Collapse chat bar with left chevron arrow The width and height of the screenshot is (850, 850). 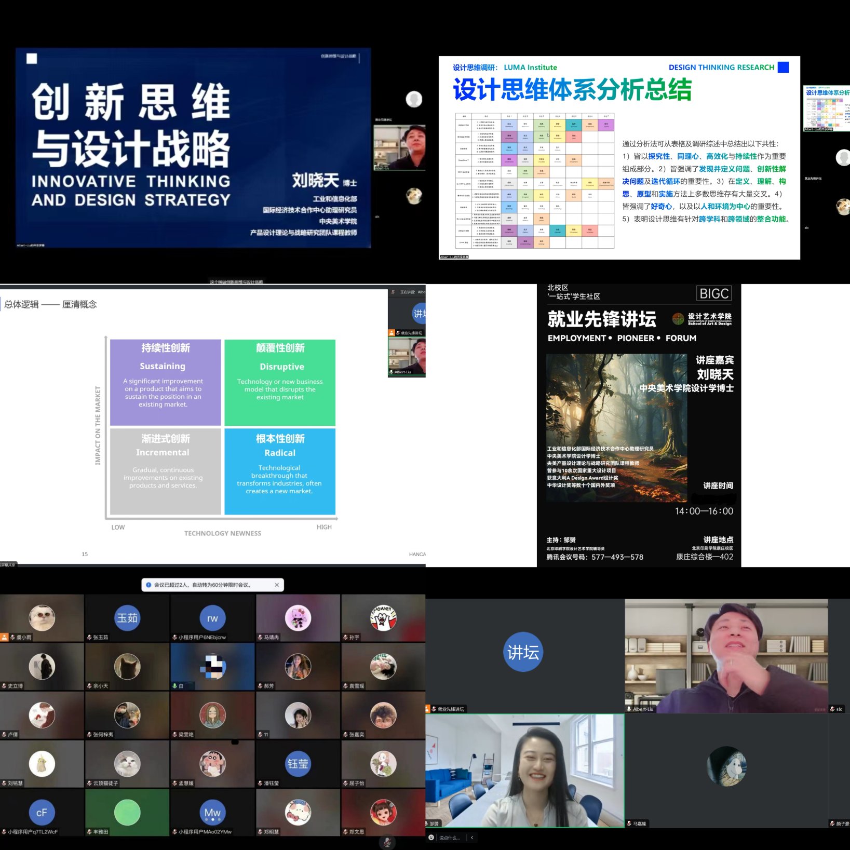point(472,838)
